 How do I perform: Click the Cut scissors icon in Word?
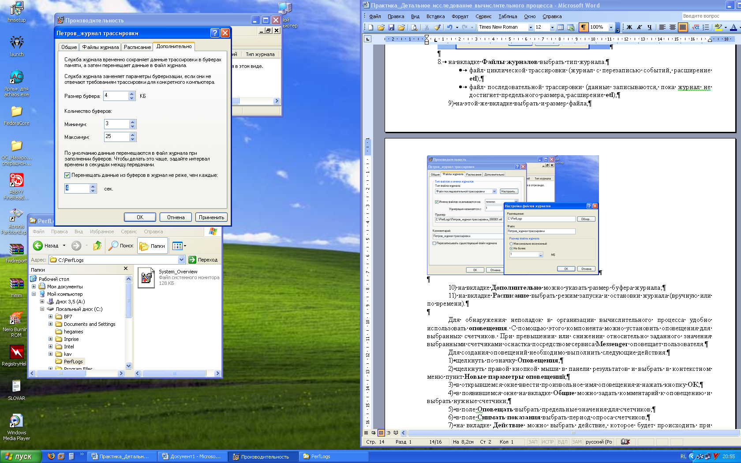(427, 27)
